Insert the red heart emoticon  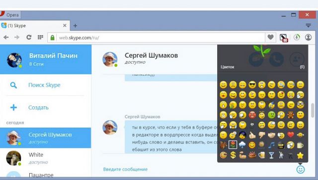pos(291,135)
